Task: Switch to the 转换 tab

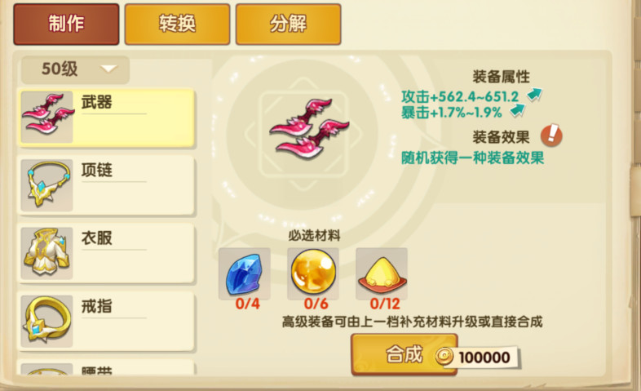Action: pyautogui.click(x=177, y=24)
